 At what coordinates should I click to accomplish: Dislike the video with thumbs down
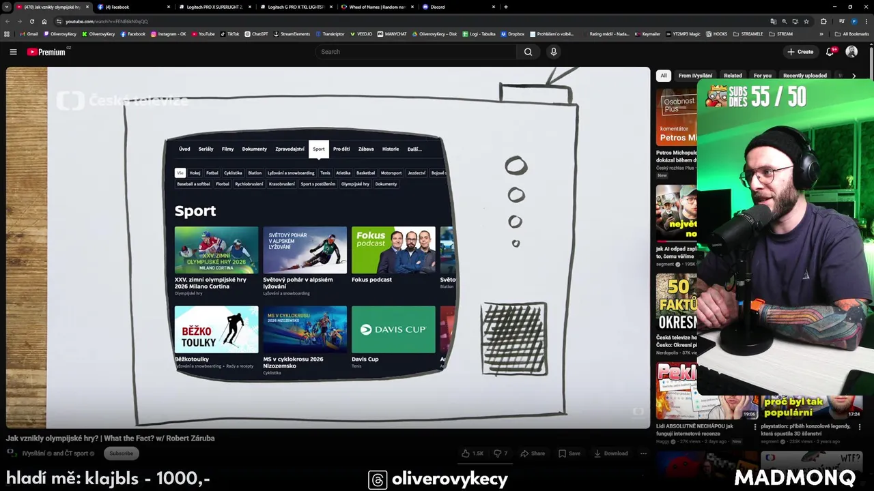click(501, 453)
